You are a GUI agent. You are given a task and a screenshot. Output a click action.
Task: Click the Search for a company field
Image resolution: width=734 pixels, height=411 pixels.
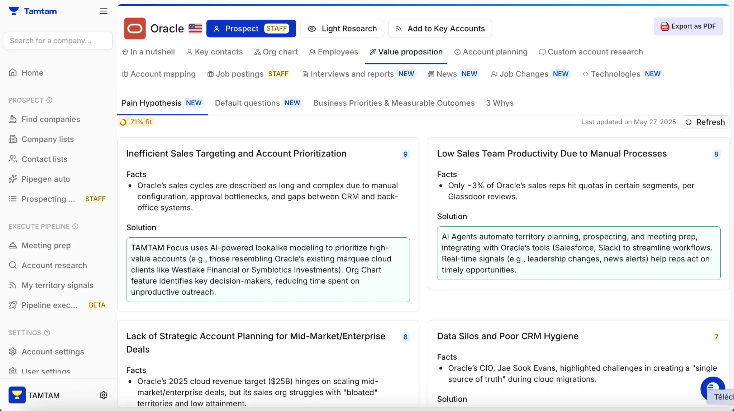(x=58, y=41)
